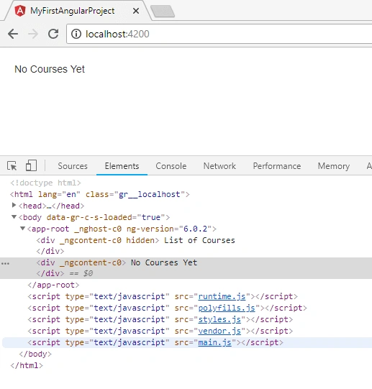Image resolution: width=372 pixels, height=389 pixels.
Task: Click the ng-version "6.0.2" attribute value
Action: point(196,229)
